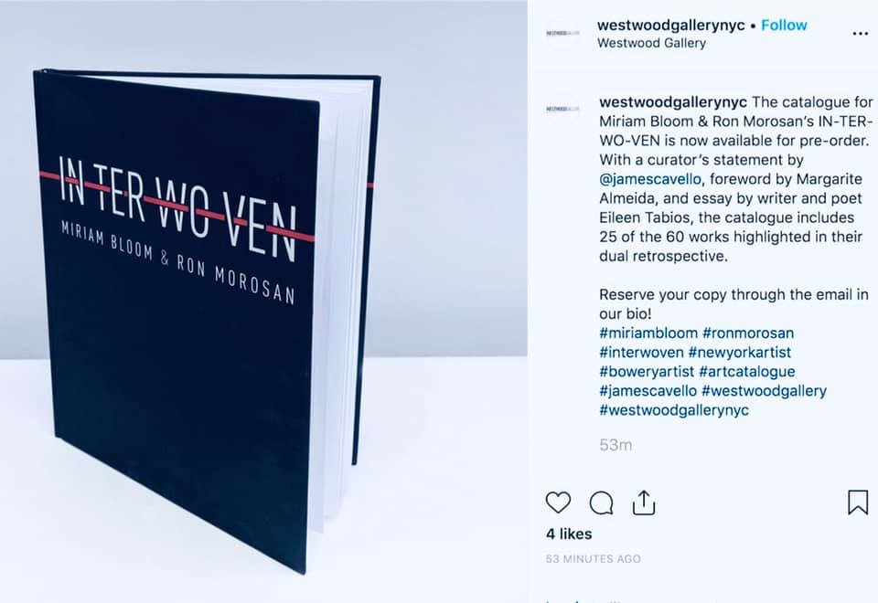This screenshot has height=603, width=878.
Task: Click the profile avatar beside the caption
Action: click(x=562, y=109)
